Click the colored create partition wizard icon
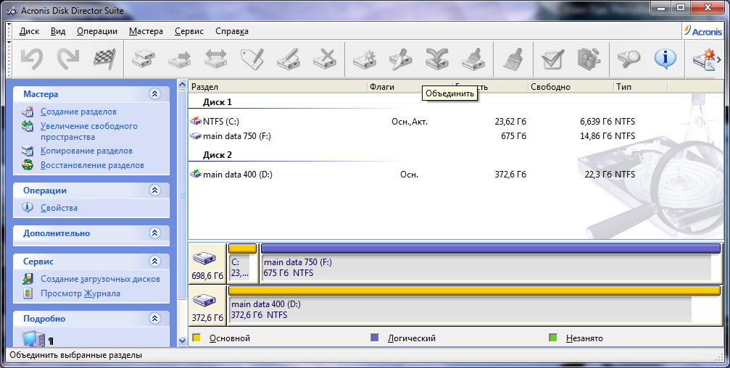Screen dimensions: 730x368 pos(704,59)
